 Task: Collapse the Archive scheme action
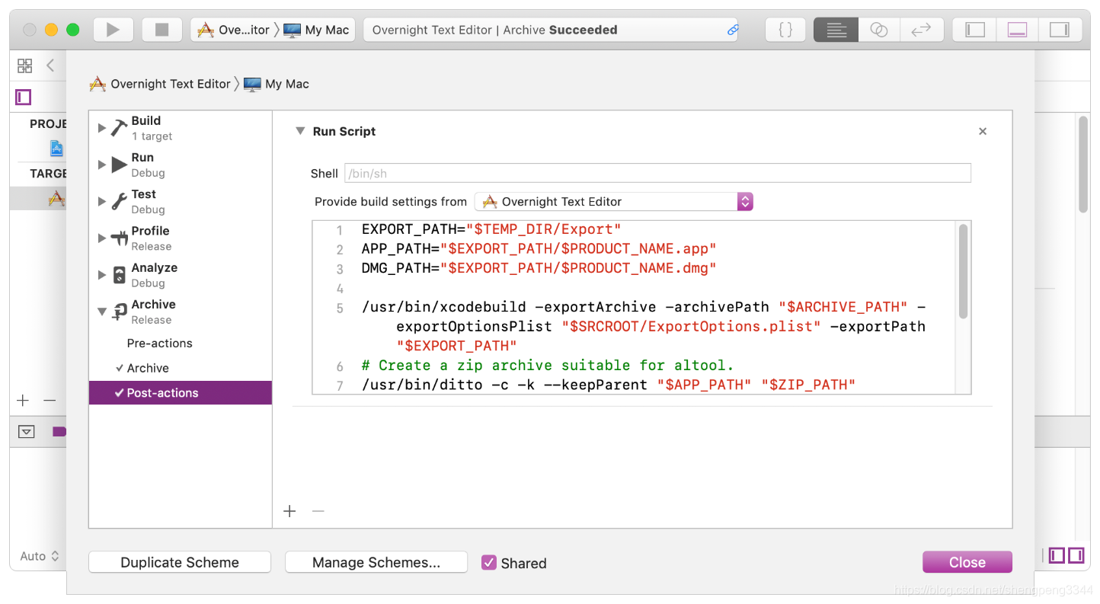pyautogui.click(x=102, y=312)
